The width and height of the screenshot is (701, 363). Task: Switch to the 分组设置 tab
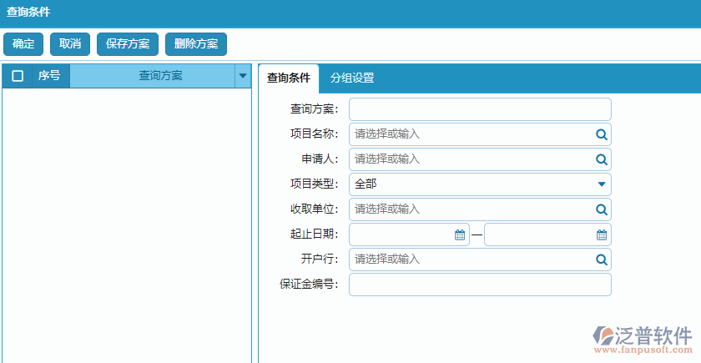pyautogui.click(x=352, y=78)
